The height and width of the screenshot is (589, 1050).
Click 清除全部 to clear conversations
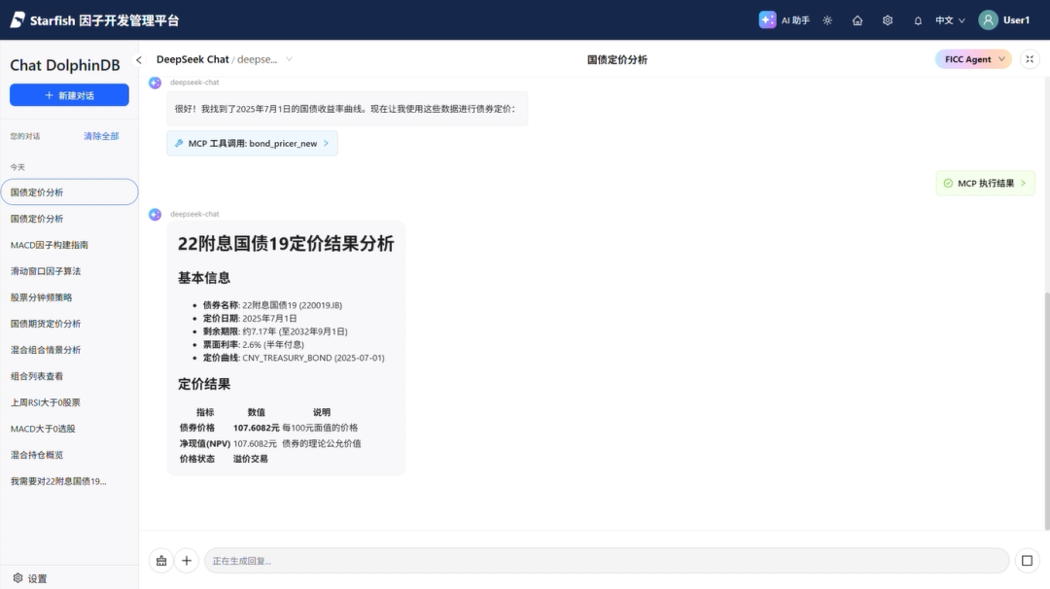pos(101,136)
